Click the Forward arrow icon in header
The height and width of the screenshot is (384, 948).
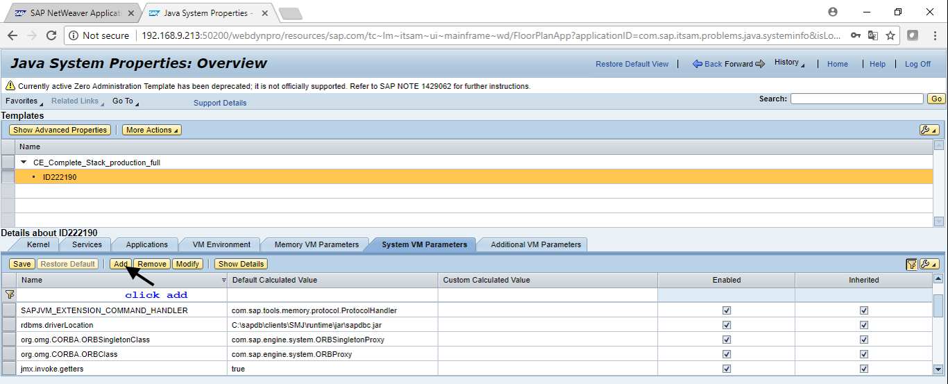click(x=760, y=64)
